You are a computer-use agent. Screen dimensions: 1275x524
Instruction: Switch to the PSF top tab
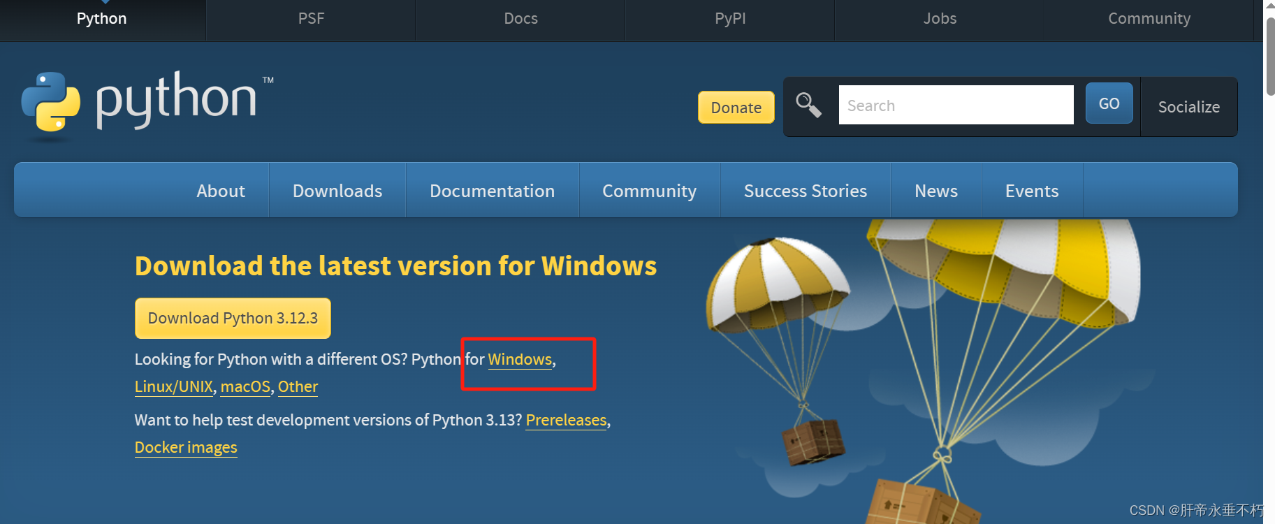[x=311, y=19]
